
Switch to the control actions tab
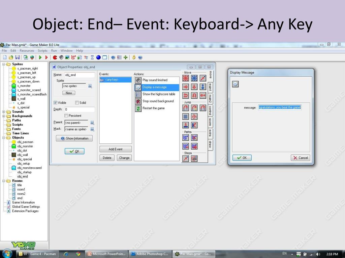point(210,110)
